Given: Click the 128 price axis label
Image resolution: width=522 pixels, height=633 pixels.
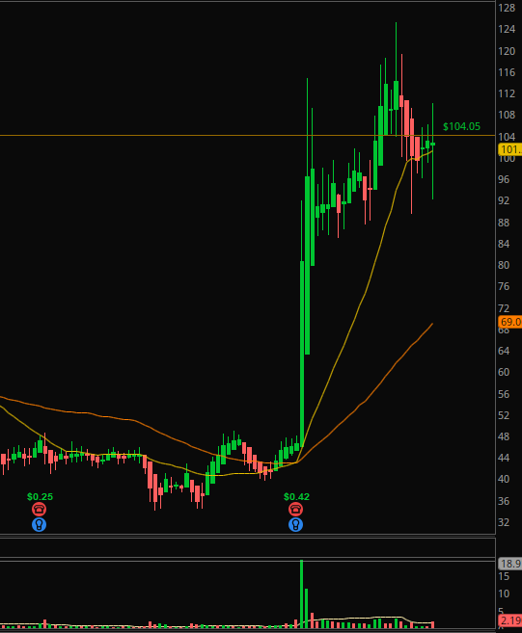Looking at the screenshot, I should [x=507, y=8].
